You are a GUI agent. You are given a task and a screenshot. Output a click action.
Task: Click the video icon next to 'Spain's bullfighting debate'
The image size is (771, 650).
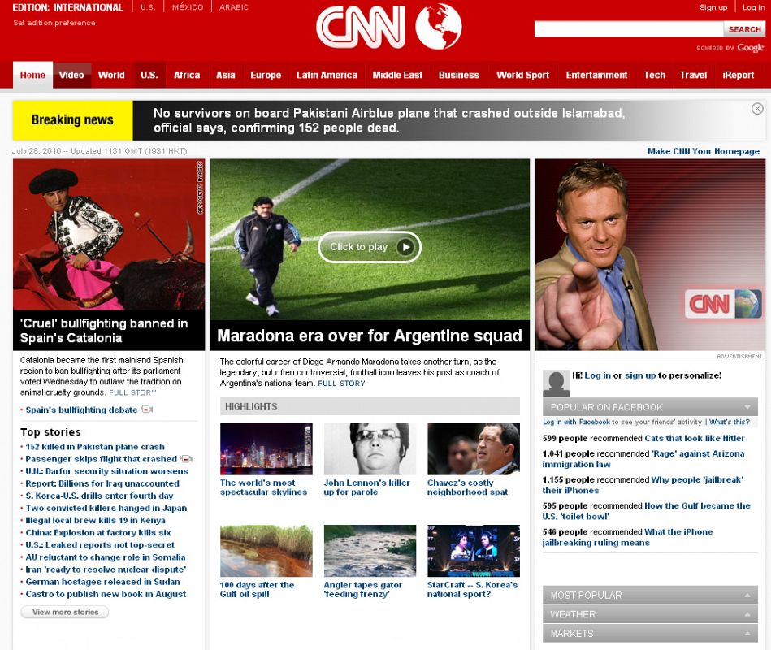point(146,409)
